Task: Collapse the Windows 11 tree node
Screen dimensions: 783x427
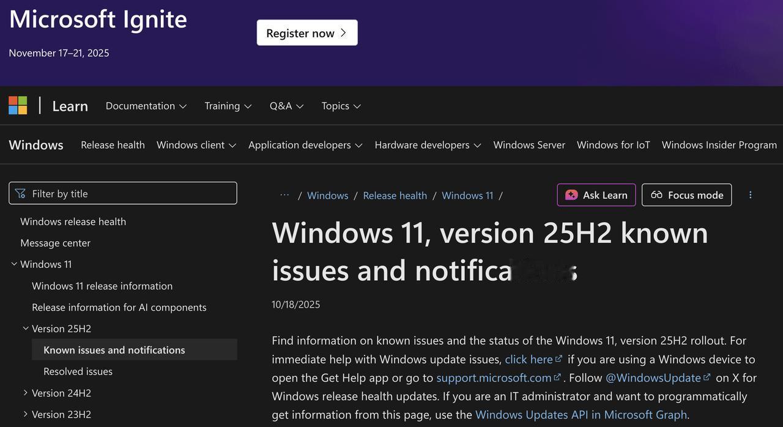Action: click(14, 264)
